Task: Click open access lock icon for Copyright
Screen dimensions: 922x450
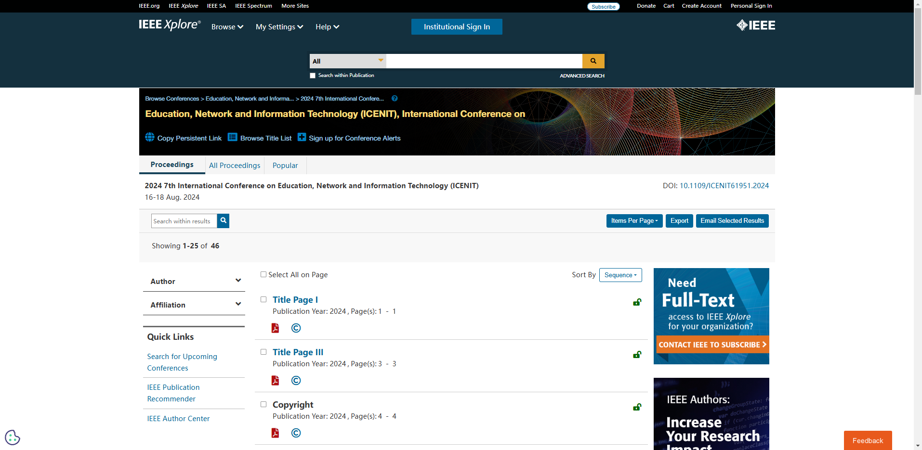Action: [x=637, y=407]
